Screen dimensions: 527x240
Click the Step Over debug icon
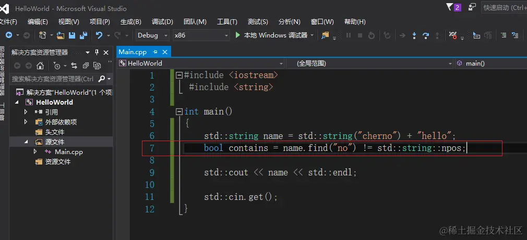click(x=425, y=35)
